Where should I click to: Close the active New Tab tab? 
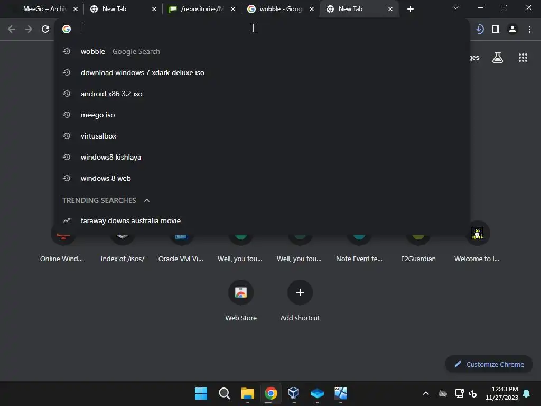(390, 9)
